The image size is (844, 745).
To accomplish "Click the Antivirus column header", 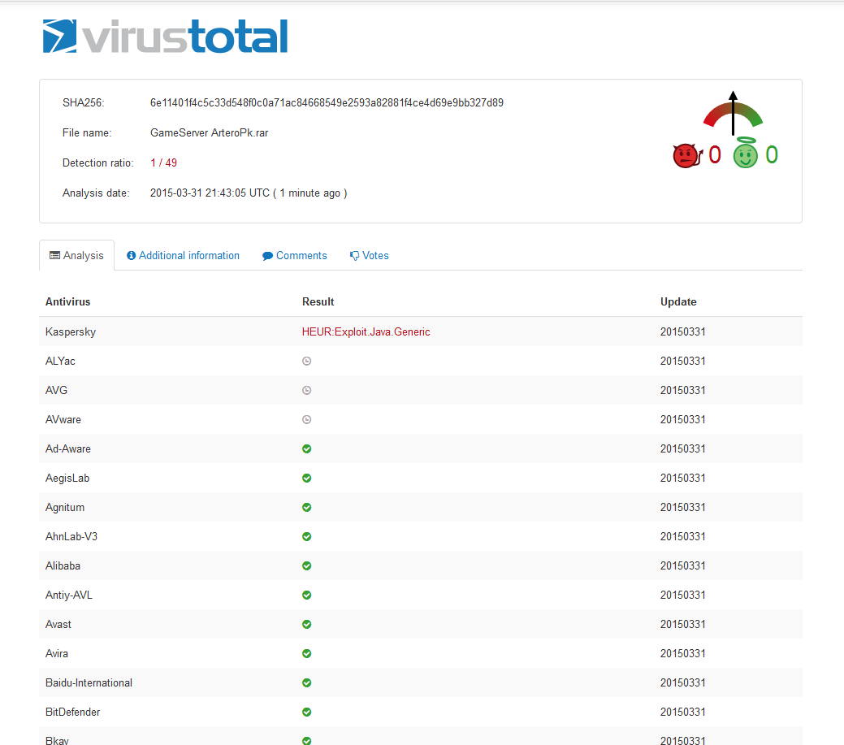I will [67, 302].
